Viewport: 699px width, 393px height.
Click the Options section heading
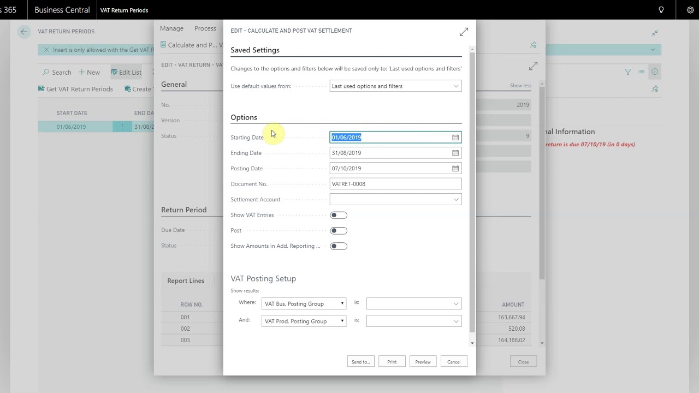[244, 117]
